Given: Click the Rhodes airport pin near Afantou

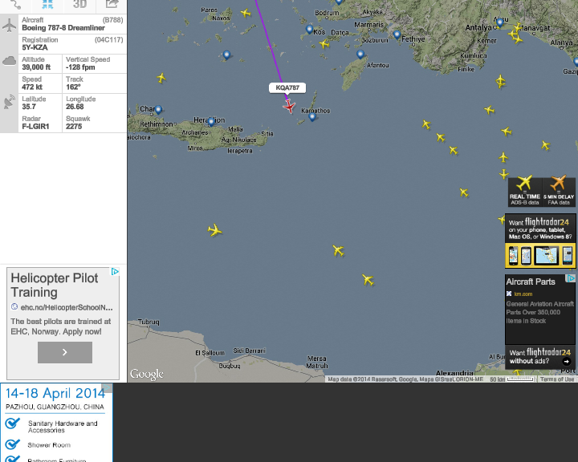Looking at the screenshot, I should [x=360, y=55].
